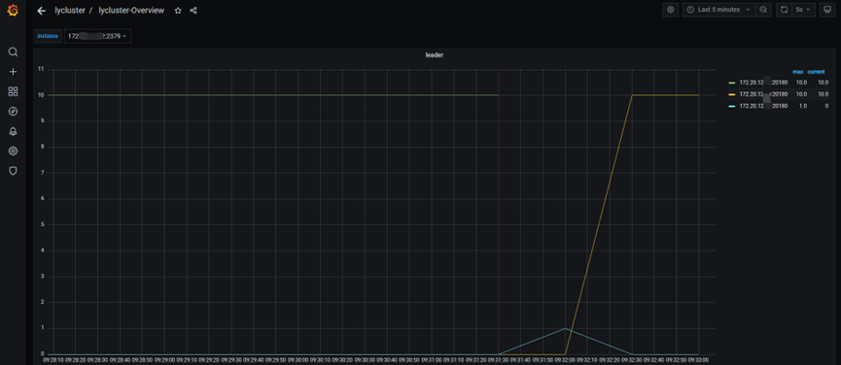Click the Create plus icon
This screenshot has width=841, height=365.
pos(13,72)
